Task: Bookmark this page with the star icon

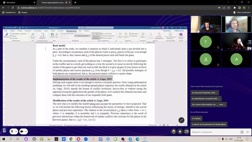Action: pyautogui.click(x=229, y=8)
